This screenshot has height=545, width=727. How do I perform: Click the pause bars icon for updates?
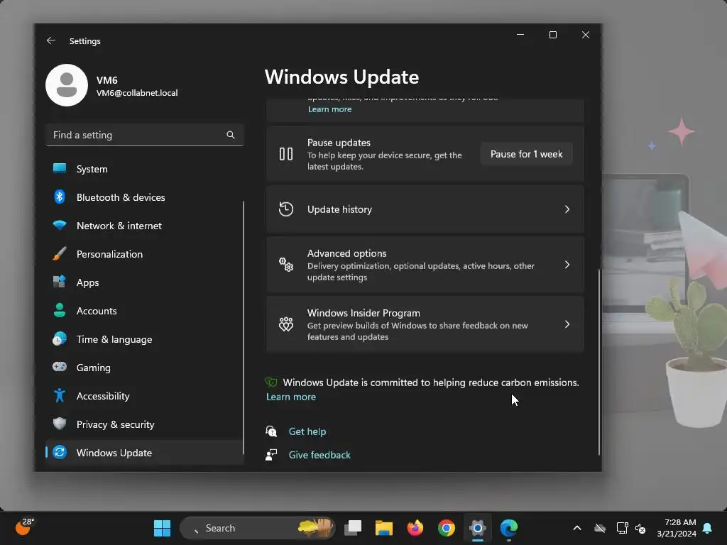pyautogui.click(x=286, y=154)
